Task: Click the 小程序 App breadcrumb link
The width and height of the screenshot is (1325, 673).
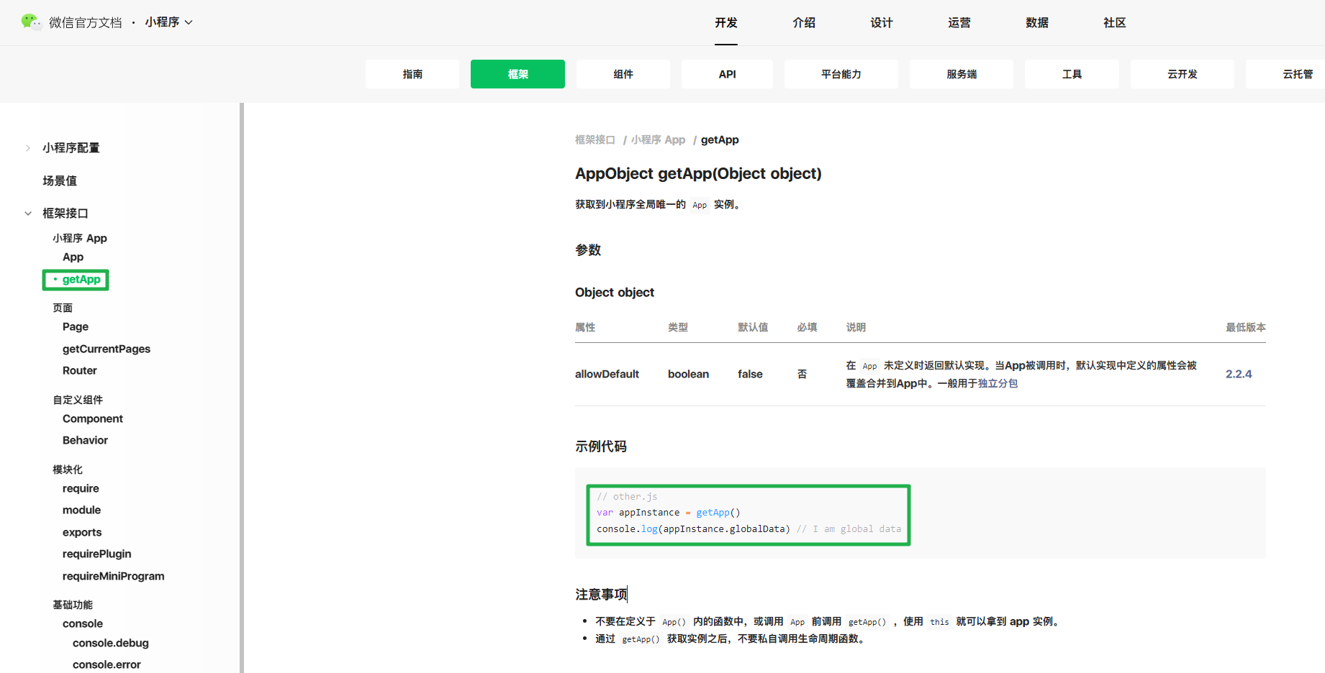Action: tap(659, 140)
